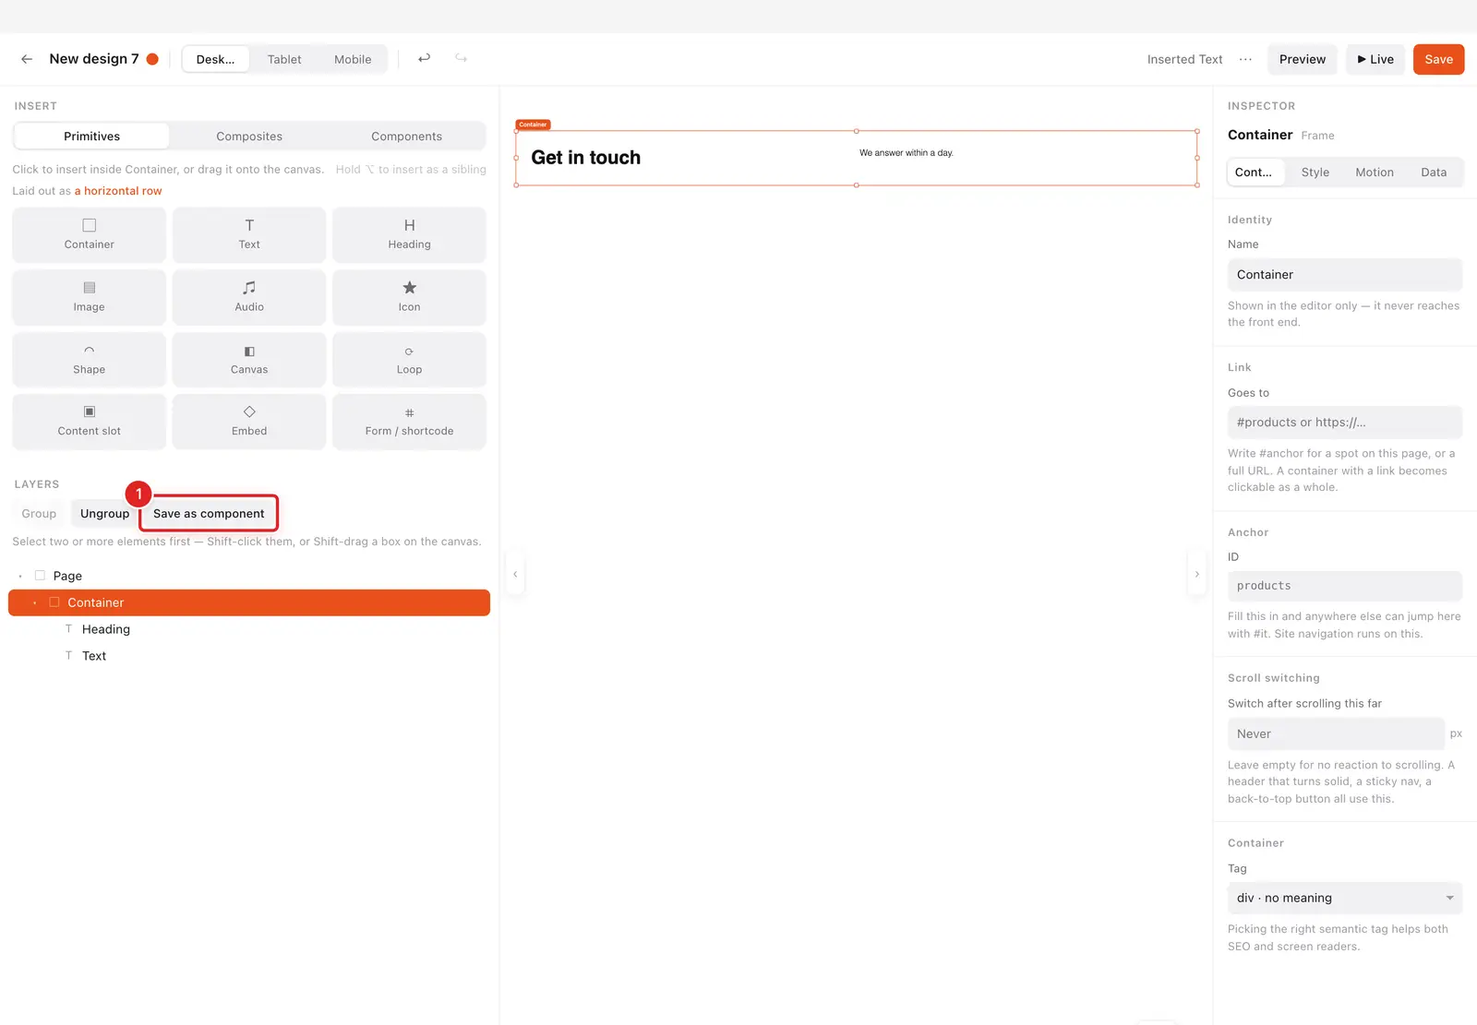Viewport: 1477px width, 1025px height.
Task: Switch to the Style inspector tab
Action: pyautogui.click(x=1315, y=172)
